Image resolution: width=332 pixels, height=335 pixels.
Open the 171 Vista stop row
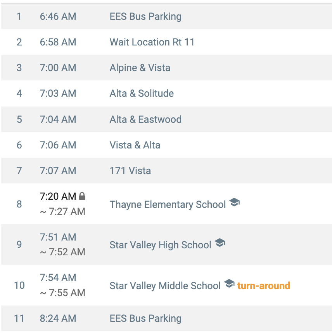[x=166, y=171]
